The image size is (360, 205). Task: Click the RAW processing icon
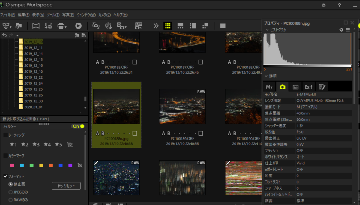[139, 26]
